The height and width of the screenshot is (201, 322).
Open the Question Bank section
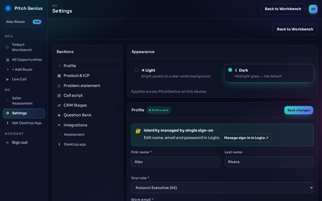coord(88,115)
